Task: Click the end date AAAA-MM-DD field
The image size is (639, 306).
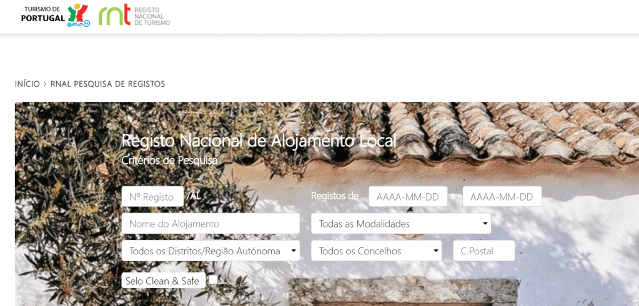Action: pyautogui.click(x=502, y=196)
